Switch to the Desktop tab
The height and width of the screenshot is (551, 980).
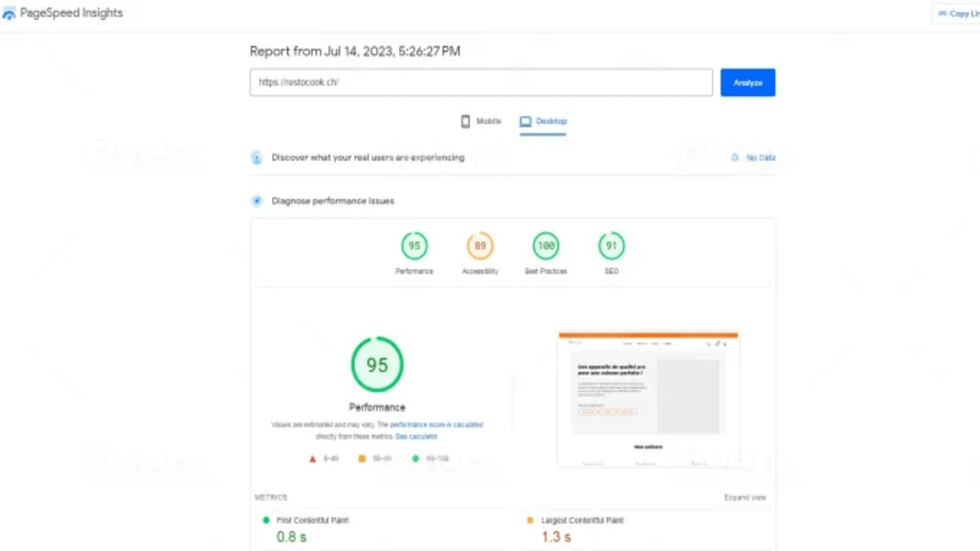[x=543, y=121]
